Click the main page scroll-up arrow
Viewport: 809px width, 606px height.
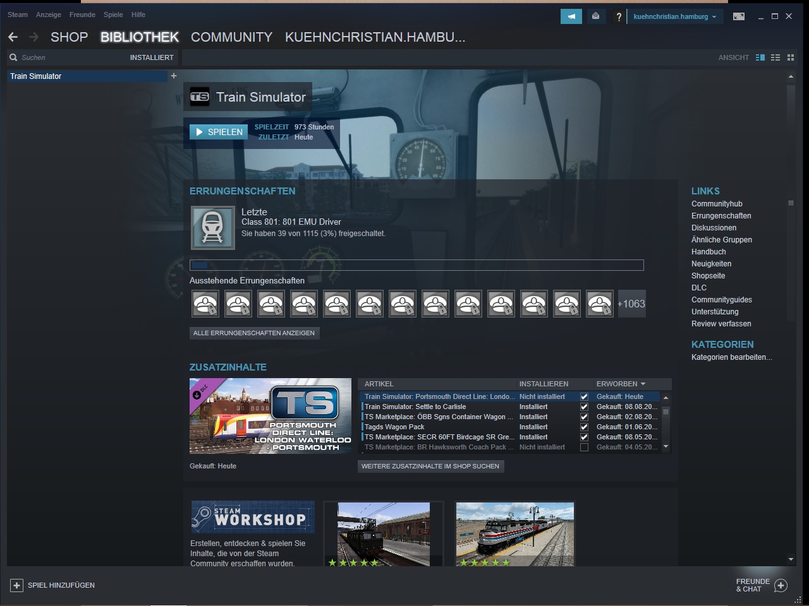coord(791,76)
